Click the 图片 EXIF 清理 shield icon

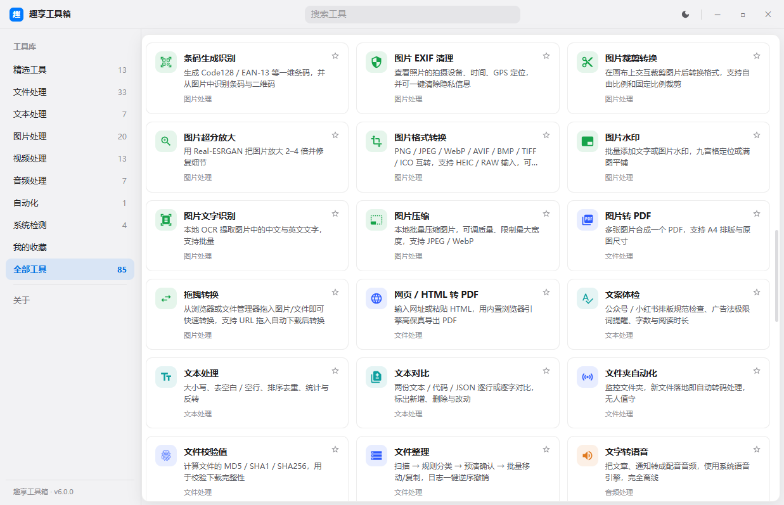(x=376, y=62)
